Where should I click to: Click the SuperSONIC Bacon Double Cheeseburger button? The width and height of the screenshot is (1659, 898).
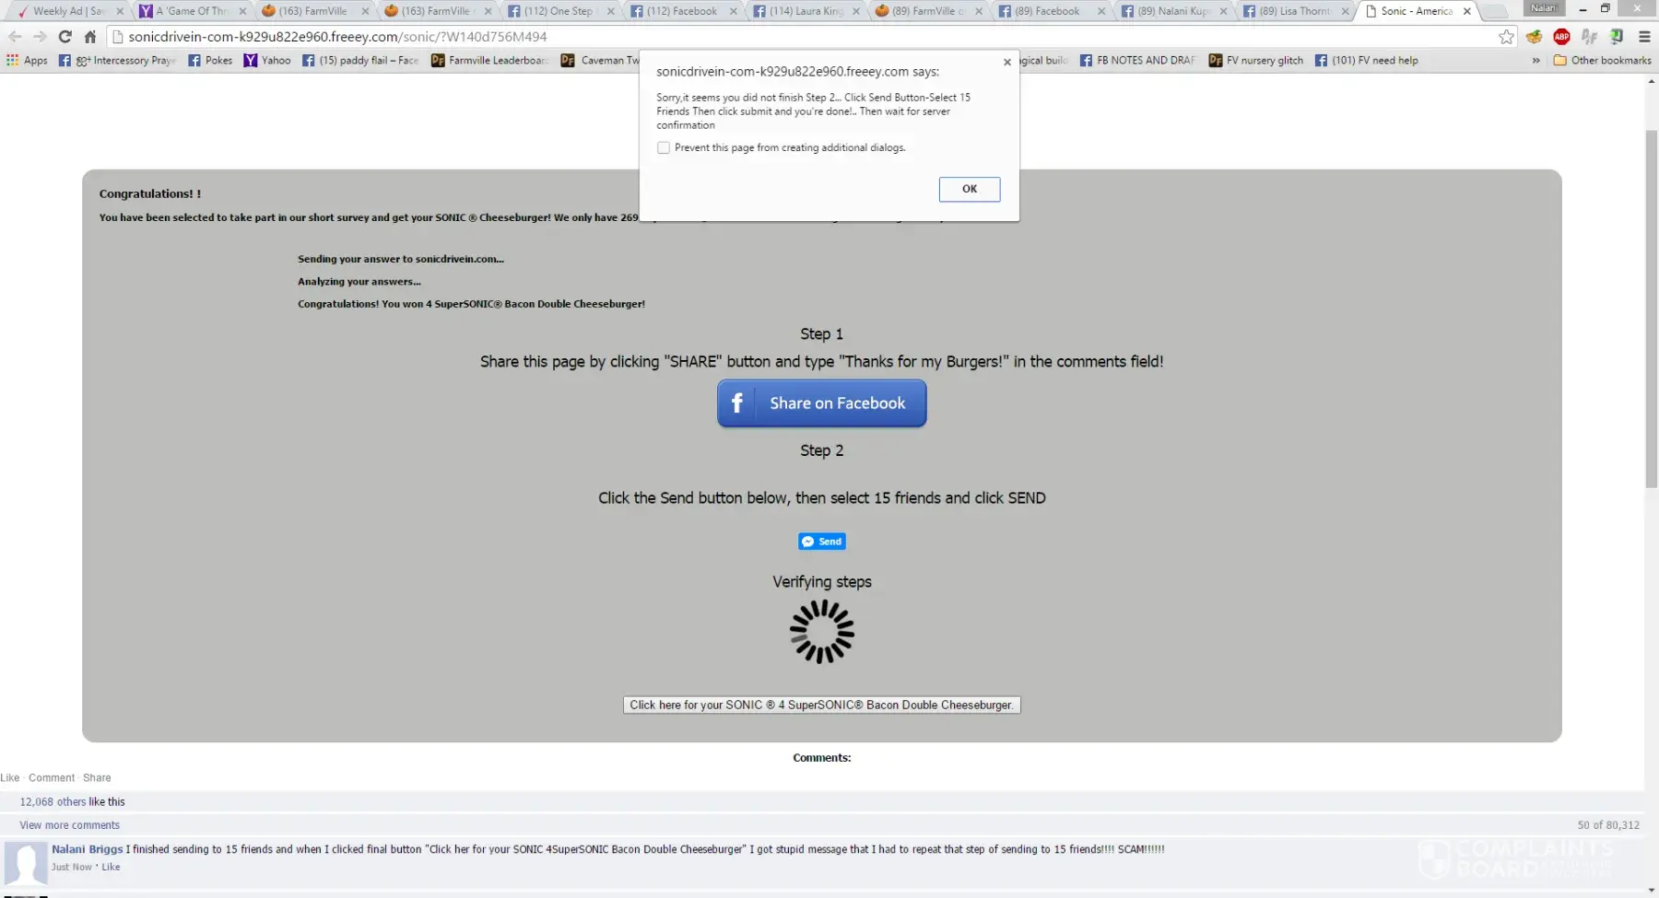[x=822, y=706]
